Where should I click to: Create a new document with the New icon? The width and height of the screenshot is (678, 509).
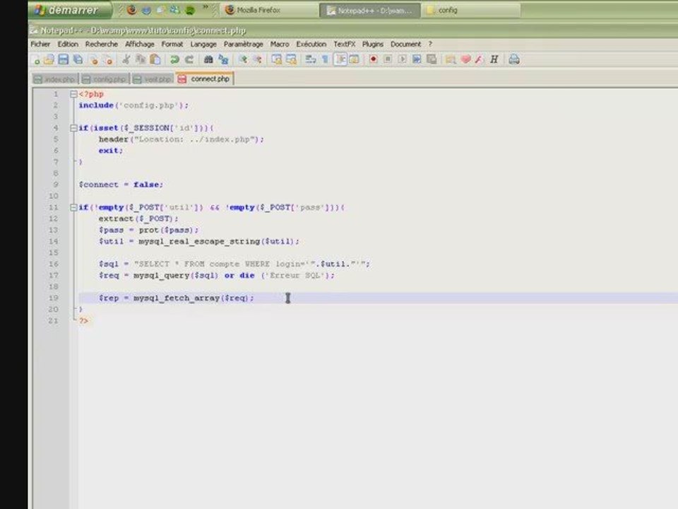pos(37,59)
